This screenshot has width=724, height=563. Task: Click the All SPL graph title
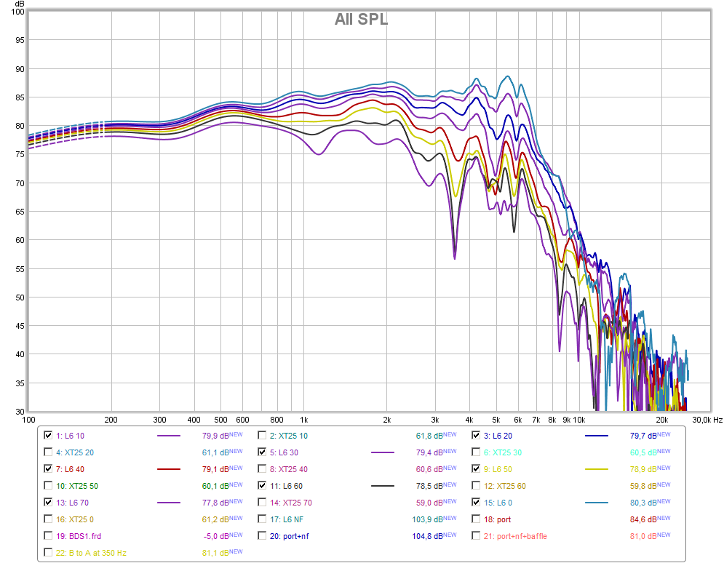pyautogui.click(x=361, y=20)
